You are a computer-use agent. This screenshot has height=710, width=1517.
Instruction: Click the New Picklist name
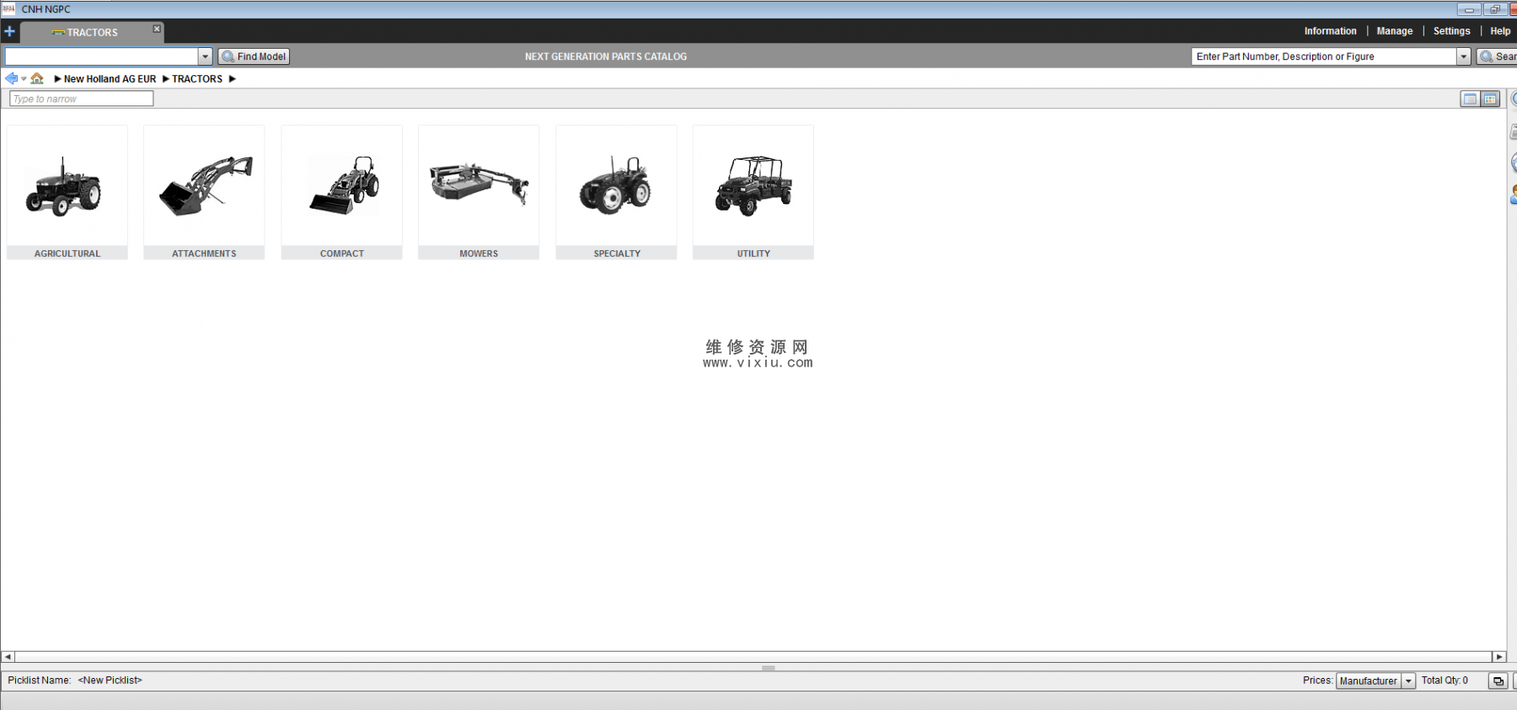110,681
